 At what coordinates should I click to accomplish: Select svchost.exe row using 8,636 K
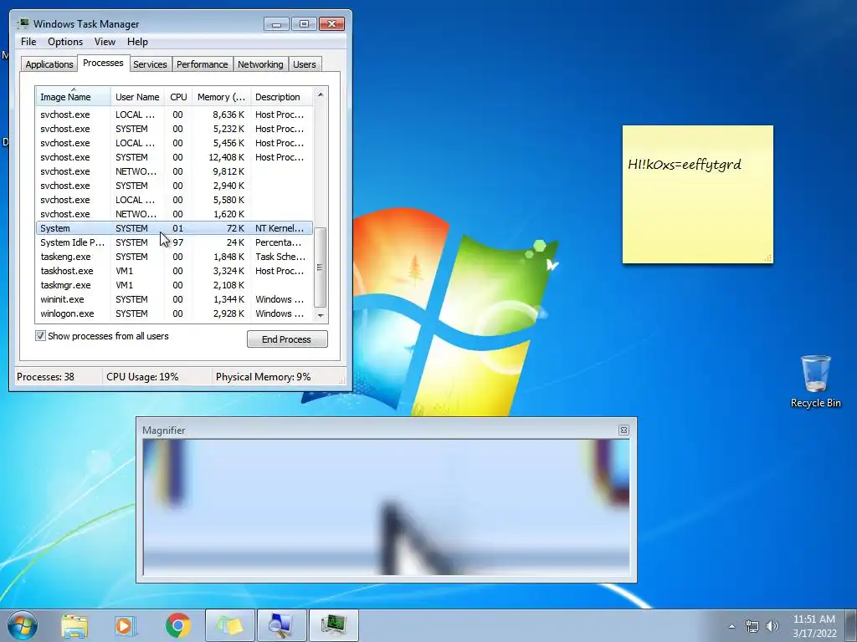point(174,115)
